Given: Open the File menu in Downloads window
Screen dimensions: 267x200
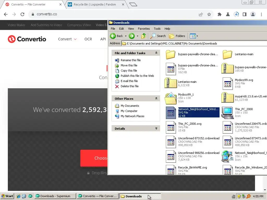Looking at the screenshot, I should click(x=113, y=29).
